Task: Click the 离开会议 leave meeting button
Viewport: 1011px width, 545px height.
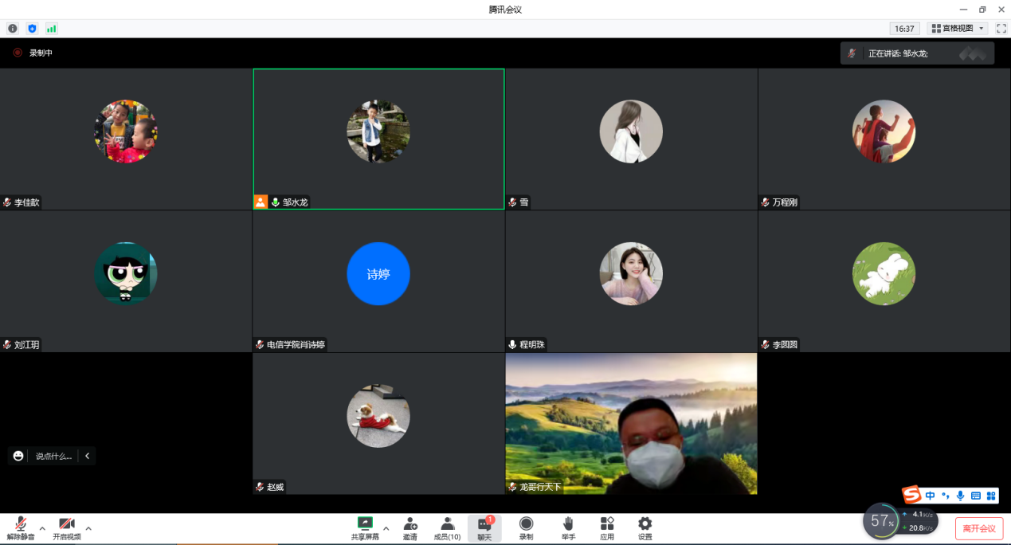Action: click(979, 528)
